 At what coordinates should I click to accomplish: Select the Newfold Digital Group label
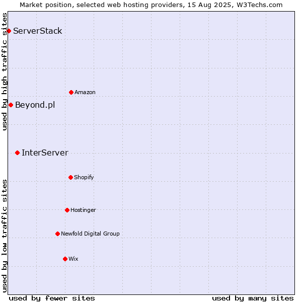click(90, 234)
